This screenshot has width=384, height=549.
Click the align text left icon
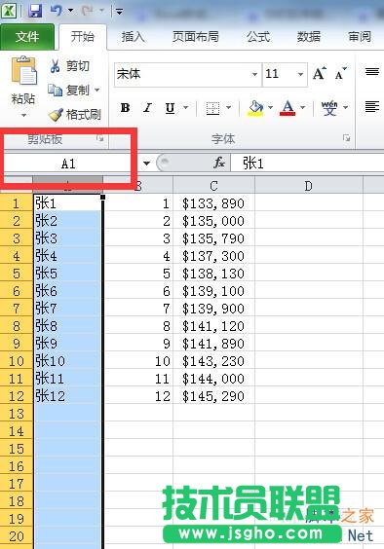[372, 106]
